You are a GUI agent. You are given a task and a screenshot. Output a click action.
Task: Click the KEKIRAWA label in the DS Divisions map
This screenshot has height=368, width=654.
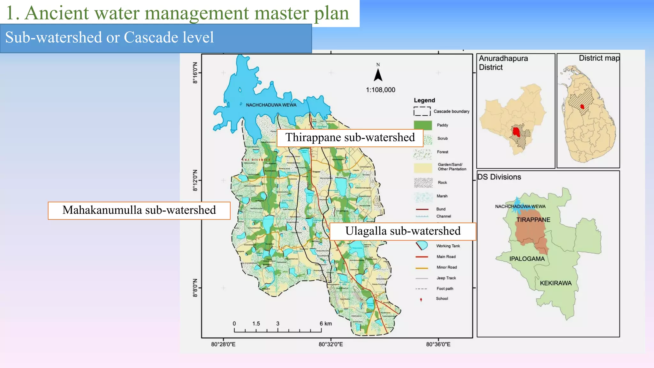pos(556,283)
